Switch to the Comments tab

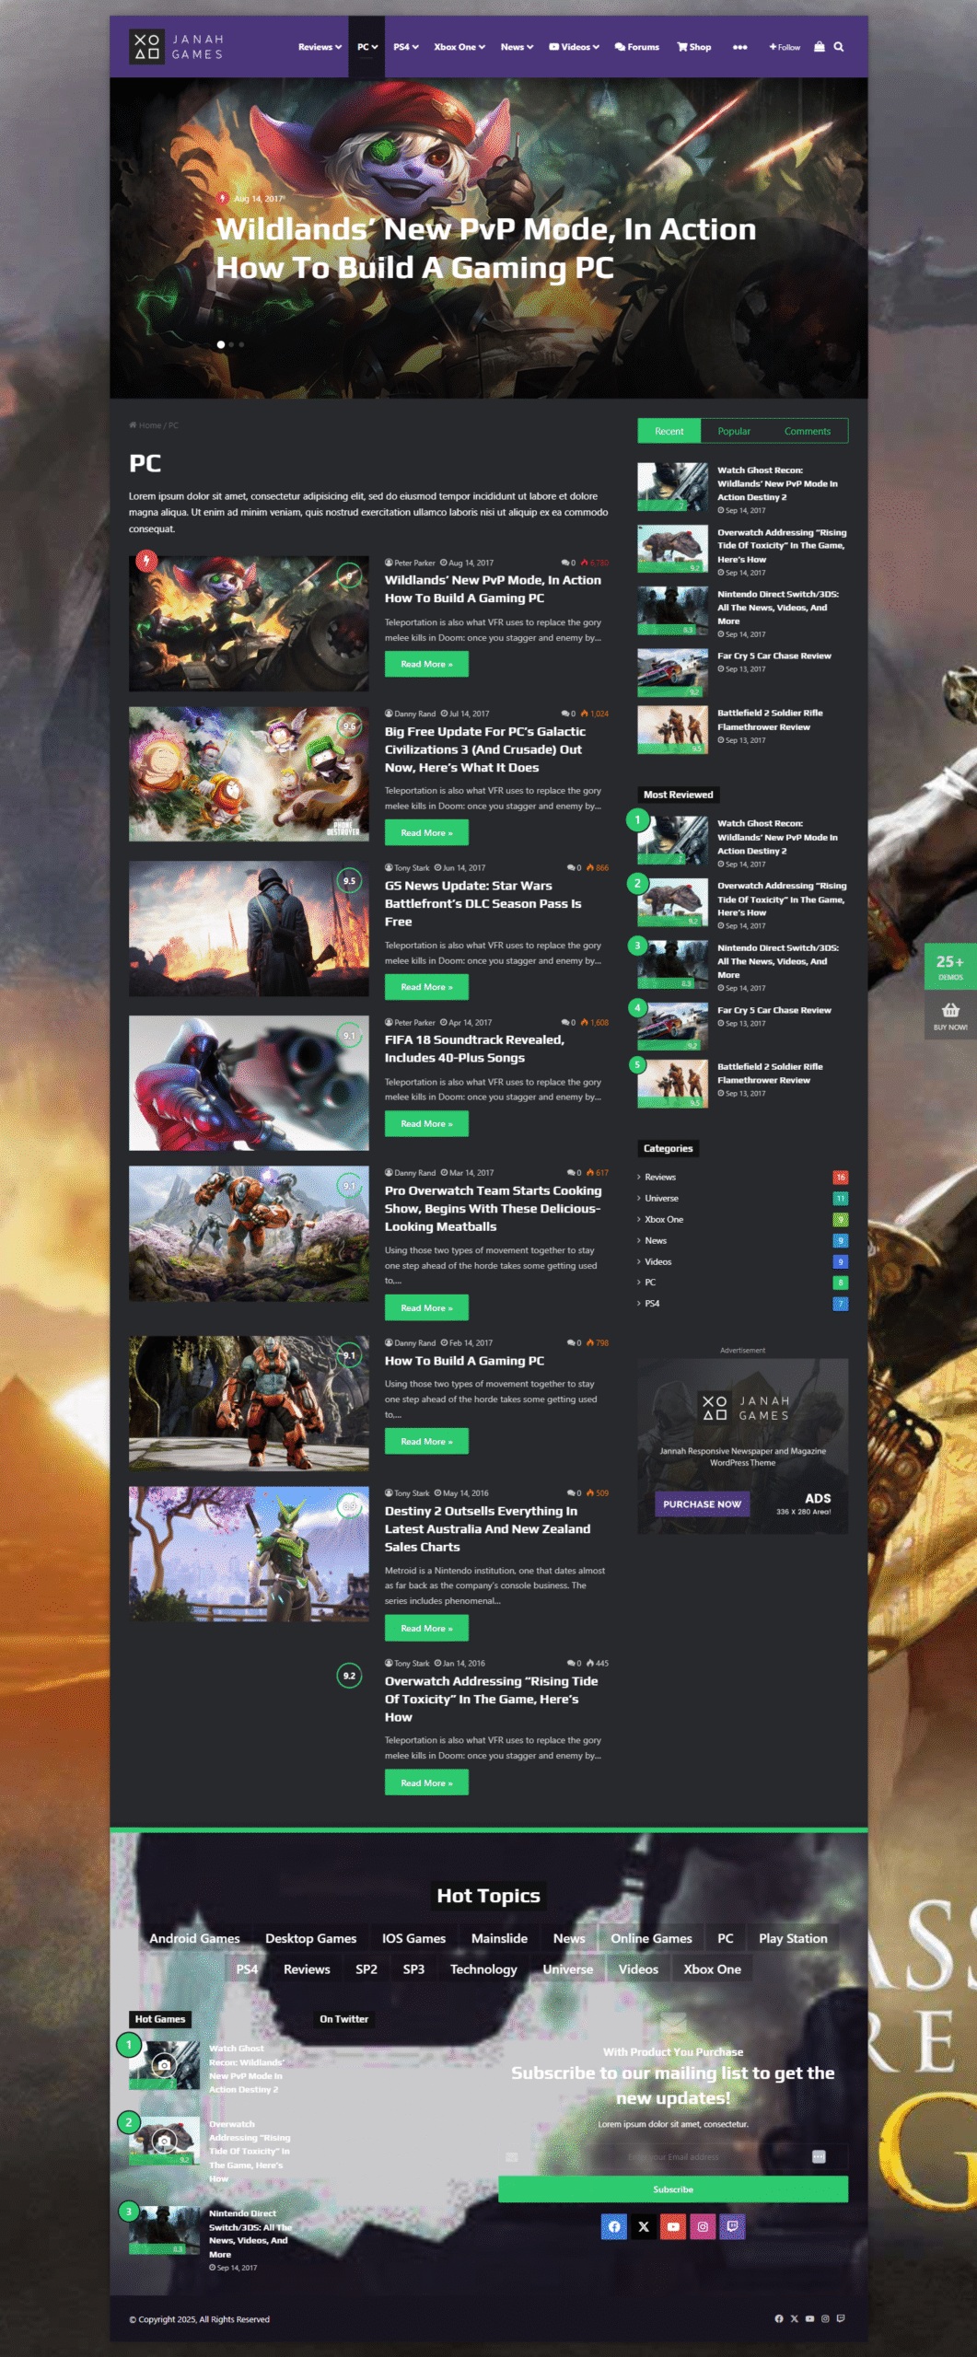pyautogui.click(x=807, y=431)
